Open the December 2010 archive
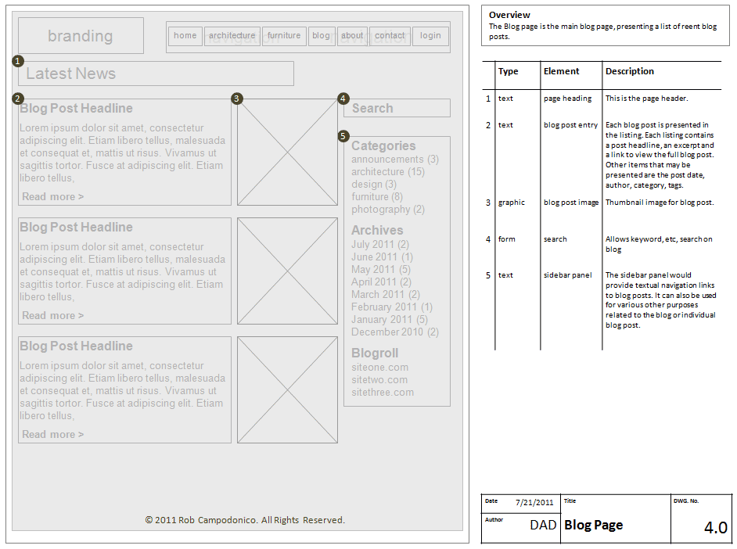The image size is (737, 549). coord(395,332)
